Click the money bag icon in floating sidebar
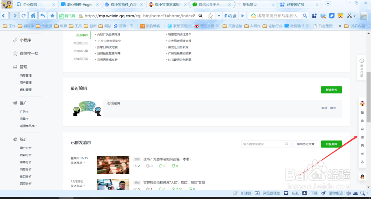 pos(362,162)
